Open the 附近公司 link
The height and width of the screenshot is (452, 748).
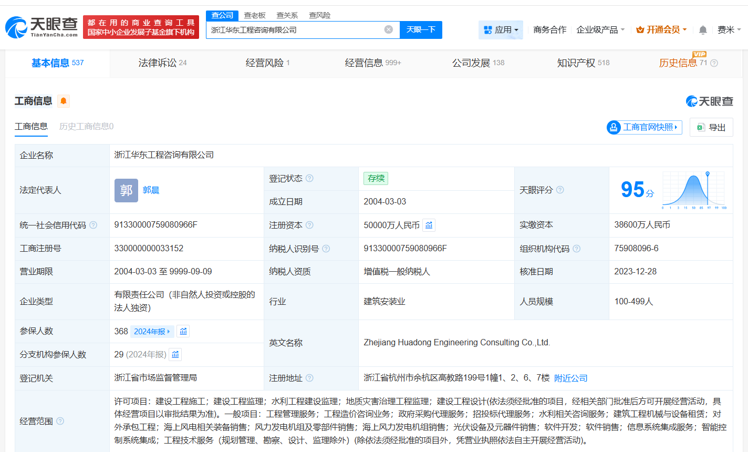point(571,378)
